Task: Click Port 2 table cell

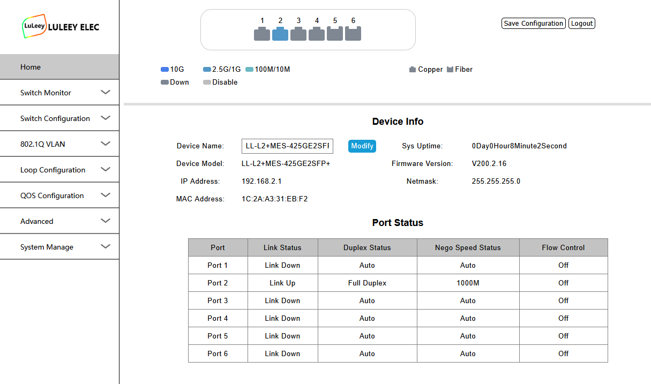Action: (x=218, y=283)
